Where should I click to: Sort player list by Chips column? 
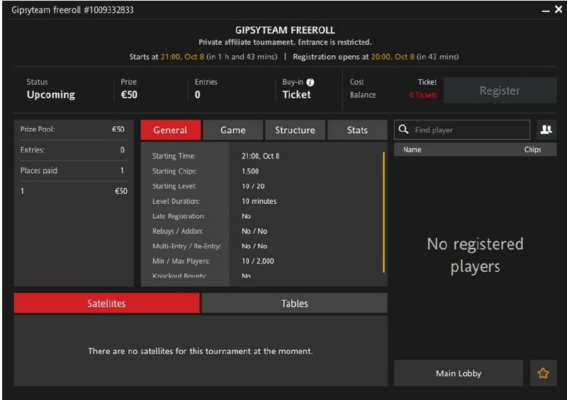click(533, 149)
